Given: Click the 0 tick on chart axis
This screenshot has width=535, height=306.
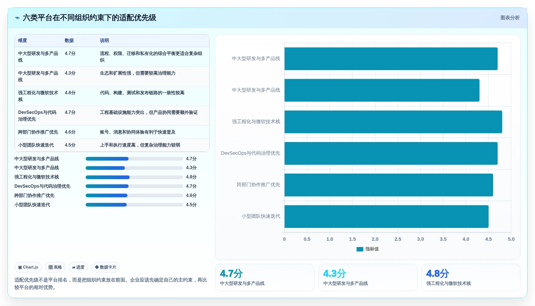Looking at the screenshot, I should (284, 239).
